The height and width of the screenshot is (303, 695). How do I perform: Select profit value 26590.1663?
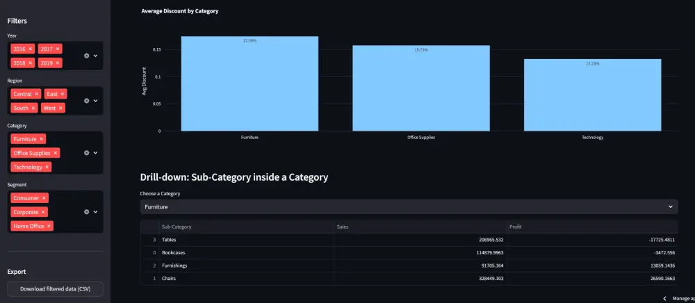(x=593, y=279)
